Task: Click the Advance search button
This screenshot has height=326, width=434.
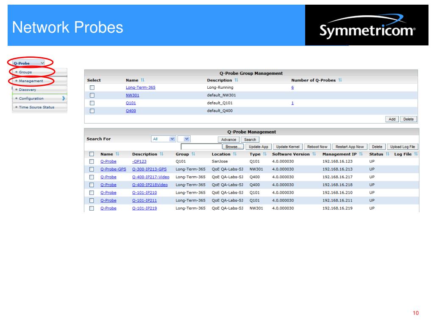Action: coord(228,140)
